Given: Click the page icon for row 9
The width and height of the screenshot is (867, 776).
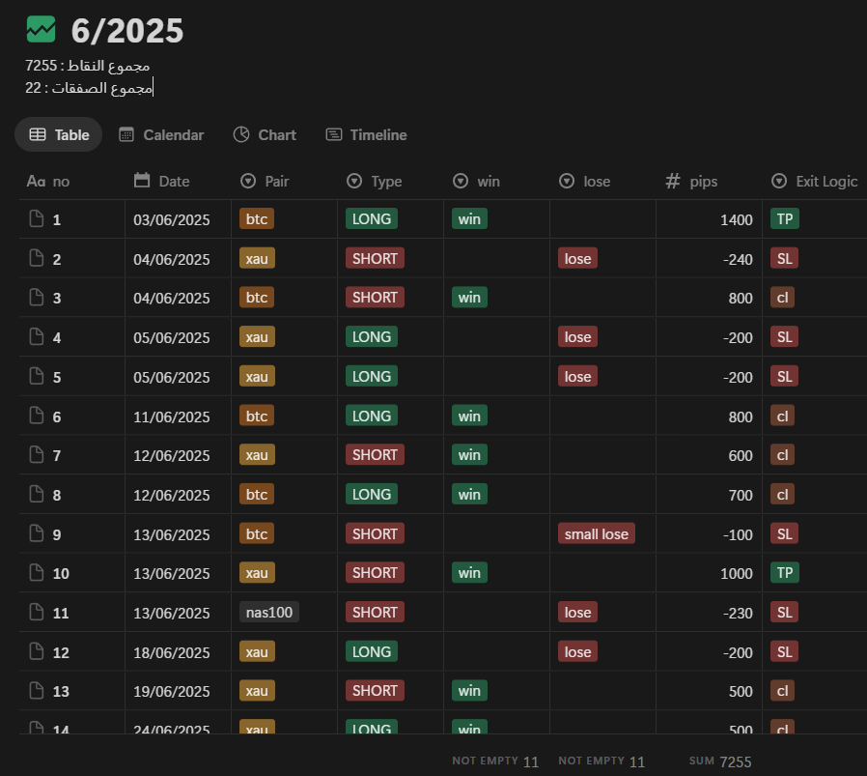Looking at the screenshot, I should [x=37, y=533].
